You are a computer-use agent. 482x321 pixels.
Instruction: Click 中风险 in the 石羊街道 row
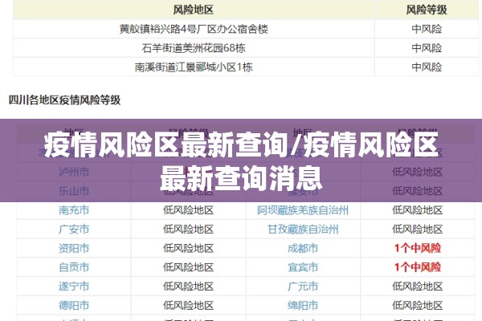pos(427,48)
